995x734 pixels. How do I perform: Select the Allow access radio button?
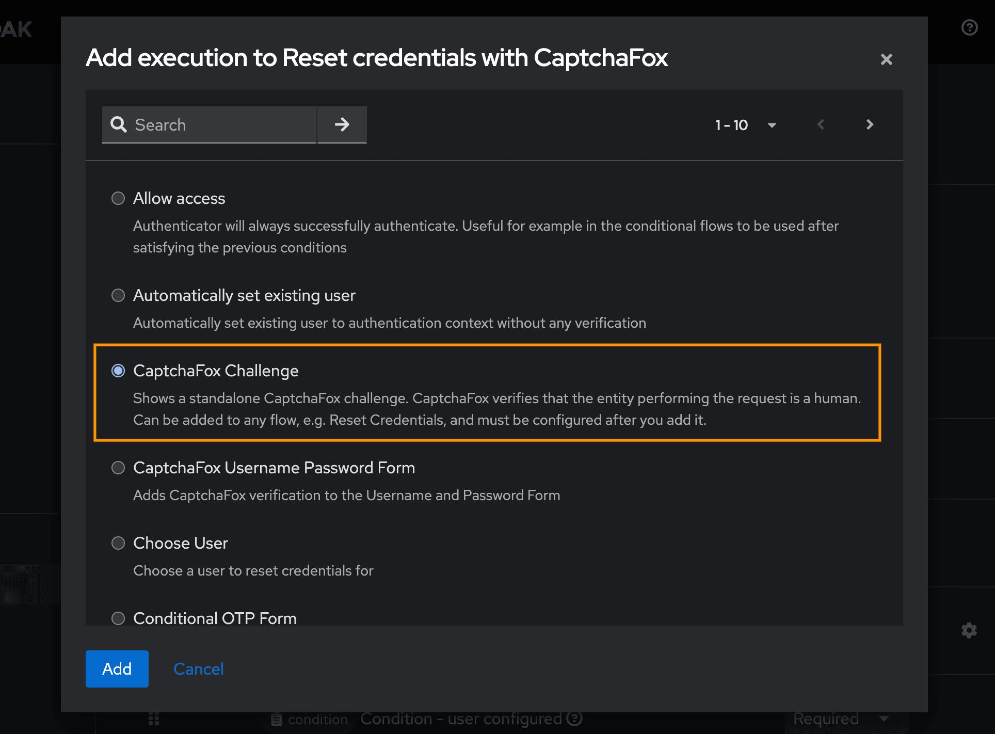(x=118, y=198)
